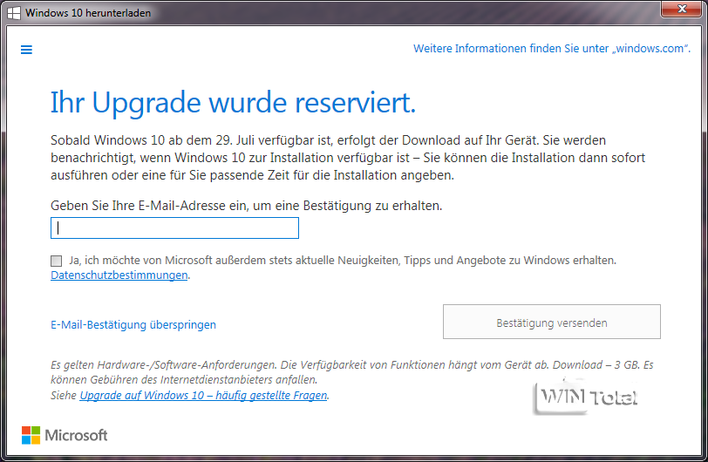The image size is (708, 462).
Task: Click the title text Windows 10 herunterladen
Action: coord(88,13)
